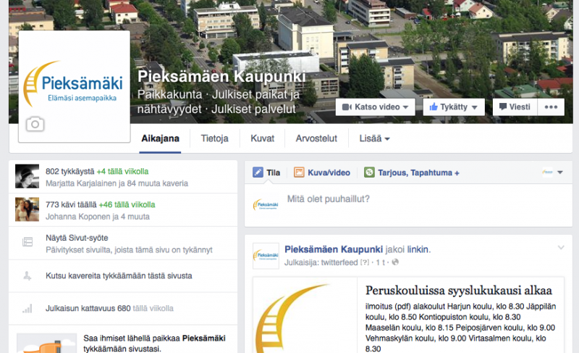
Task: Click the post timestamp 1 t
Action: [380, 262]
